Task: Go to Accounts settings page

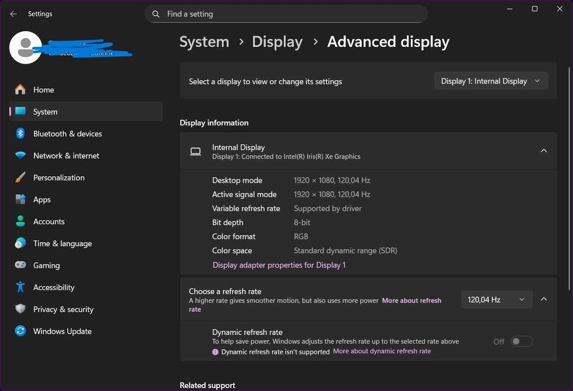Action: [49, 222]
